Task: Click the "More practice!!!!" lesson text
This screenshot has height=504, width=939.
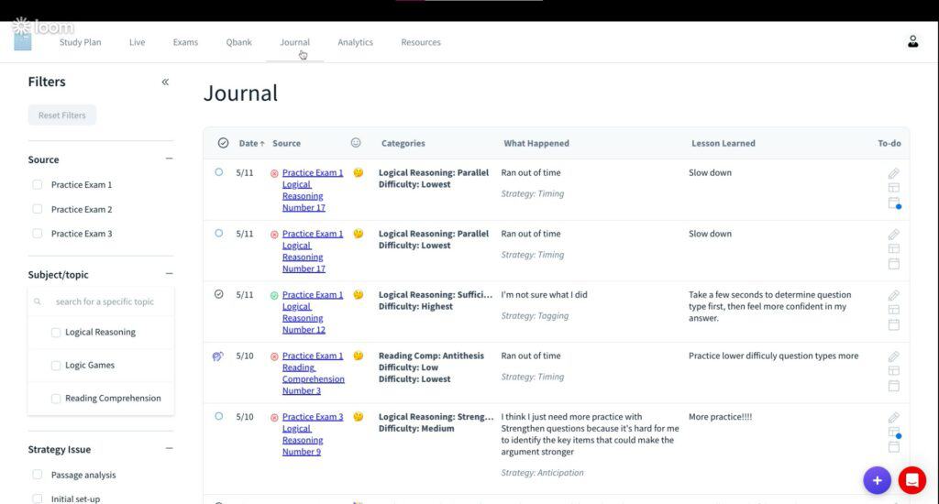Action: [720, 417]
